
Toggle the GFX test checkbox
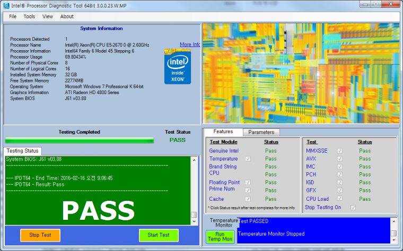[x=339, y=190]
